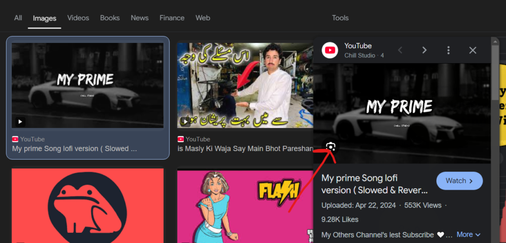
Task: Click the Watch button
Action: pos(460,181)
